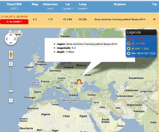Screen dimensions: 159x132
Task: Click the Turkey label on the map
Action: click(x=92, y=95)
